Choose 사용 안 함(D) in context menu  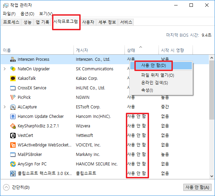[161, 66]
